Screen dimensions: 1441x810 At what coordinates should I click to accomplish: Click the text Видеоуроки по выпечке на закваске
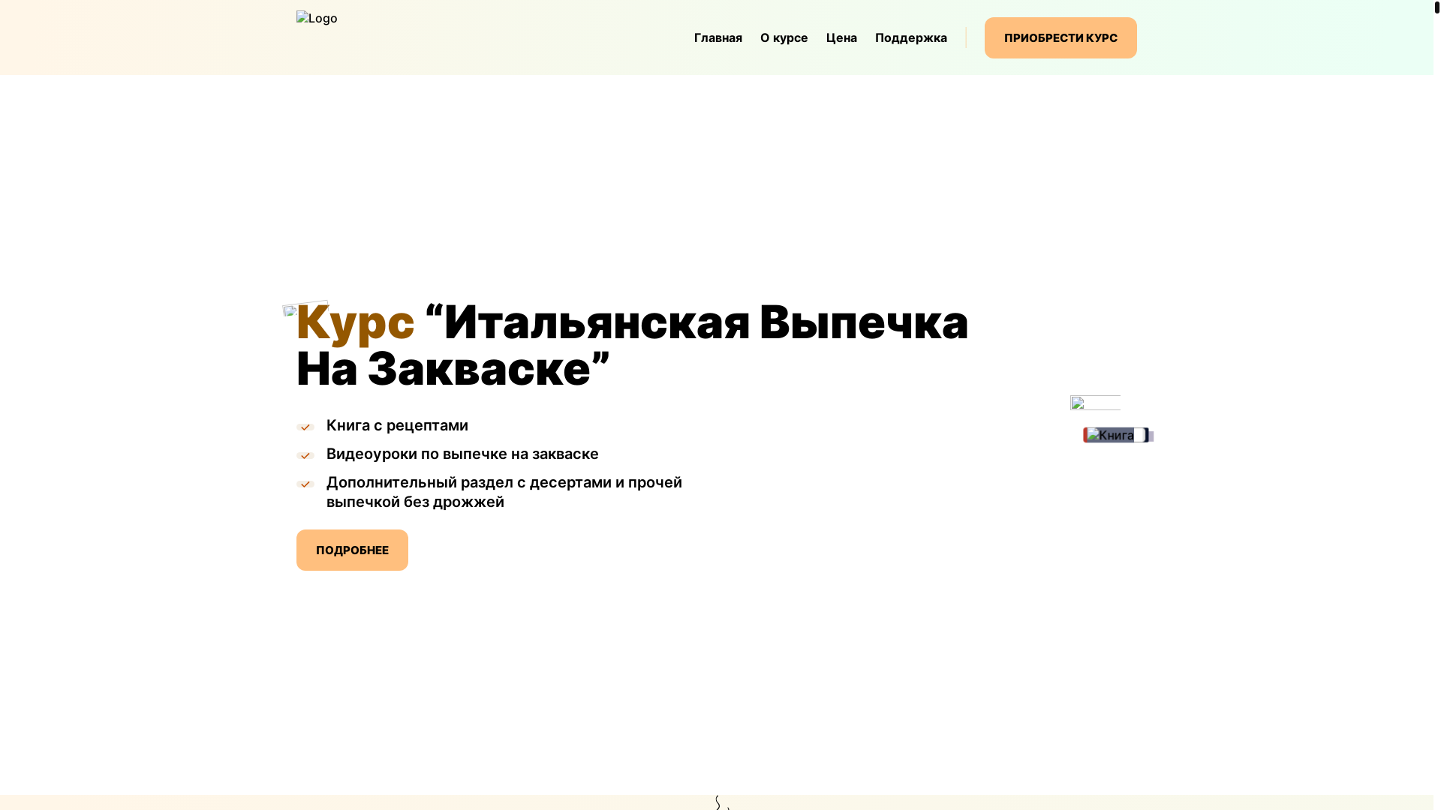(462, 454)
